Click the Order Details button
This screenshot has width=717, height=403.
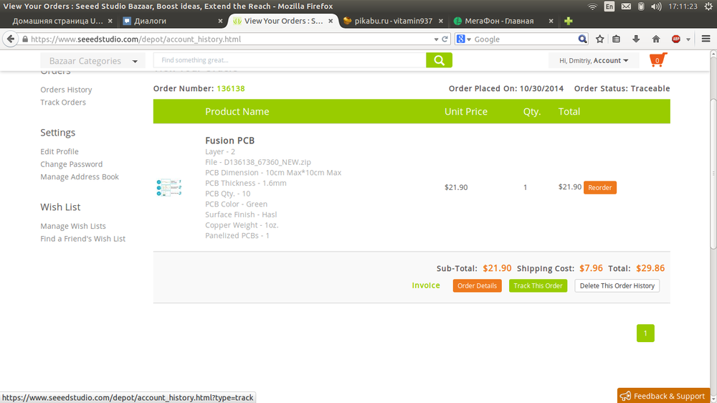pyautogui.click(x=477, y=285)
